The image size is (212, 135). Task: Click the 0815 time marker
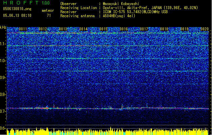click(103, 29)
